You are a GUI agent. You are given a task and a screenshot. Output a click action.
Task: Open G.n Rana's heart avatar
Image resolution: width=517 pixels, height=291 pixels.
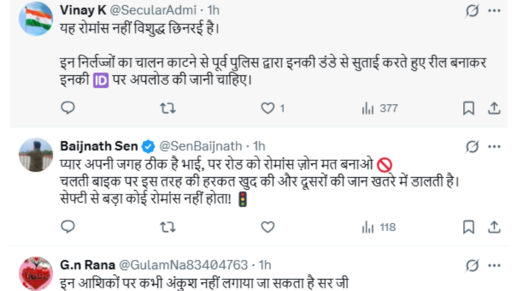click(36, 274)
